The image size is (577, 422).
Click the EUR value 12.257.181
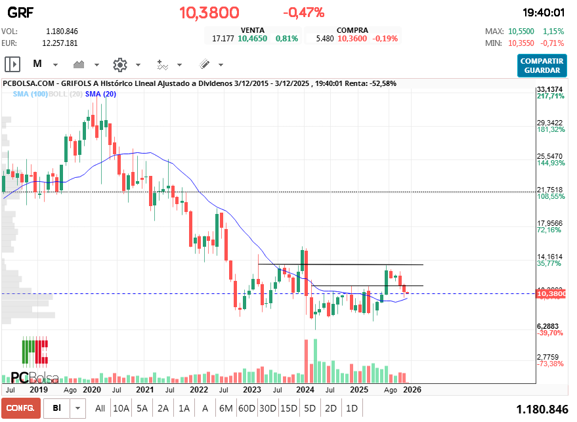tap(60, 43)
